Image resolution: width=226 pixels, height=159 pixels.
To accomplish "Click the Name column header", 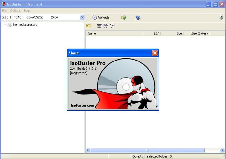I will [x=114, y=33].
